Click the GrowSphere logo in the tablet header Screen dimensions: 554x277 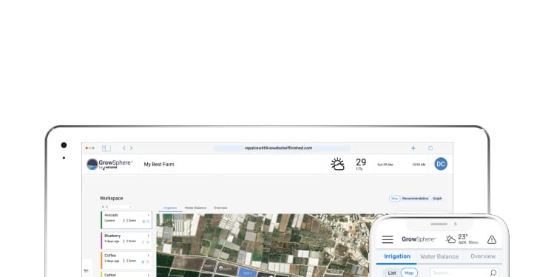109,165
